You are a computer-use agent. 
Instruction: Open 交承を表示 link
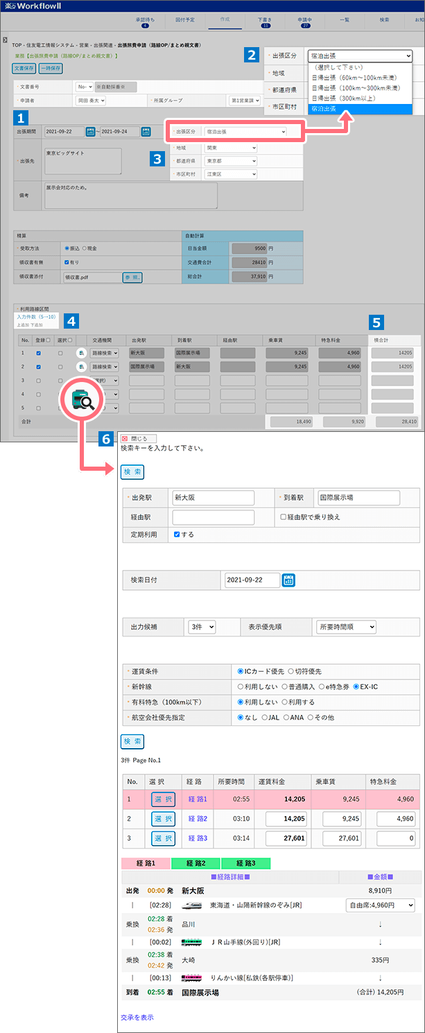(x=137, y=1018)
